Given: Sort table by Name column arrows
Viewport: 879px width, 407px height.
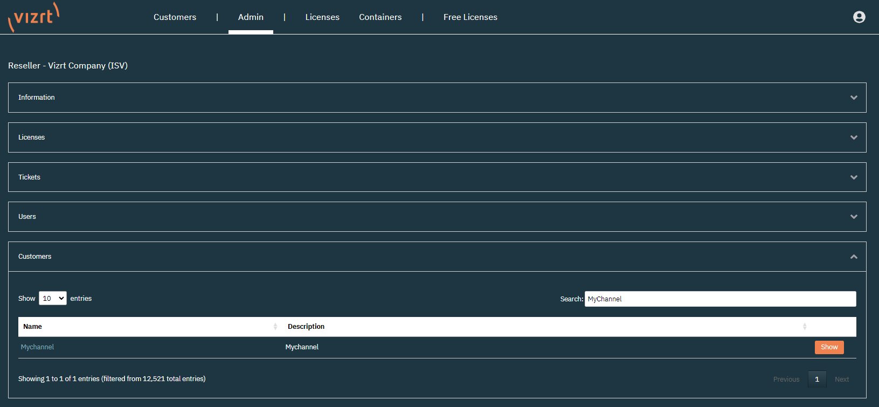Looking at the screenshot, I should [275, 327].
